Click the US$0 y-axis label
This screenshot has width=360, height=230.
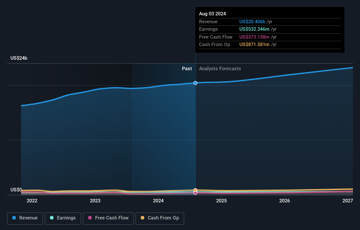16,190
